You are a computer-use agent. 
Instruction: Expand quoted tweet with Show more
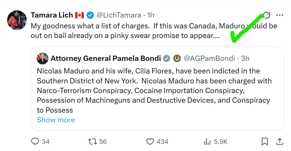click(x=56, y=120)
